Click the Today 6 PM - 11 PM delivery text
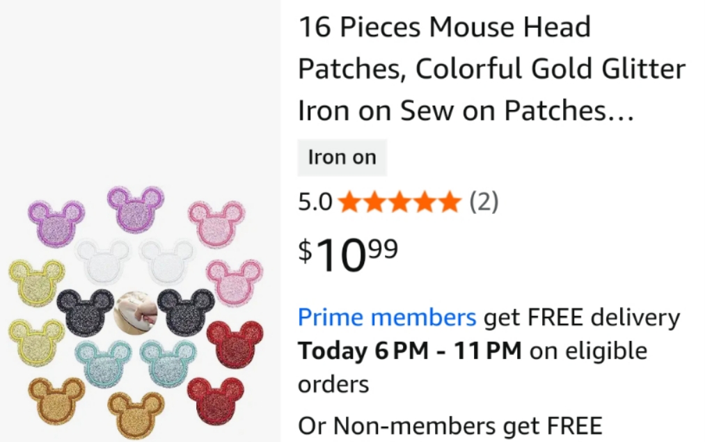Screen dimensions: 705x442 (x=410, y=350)
